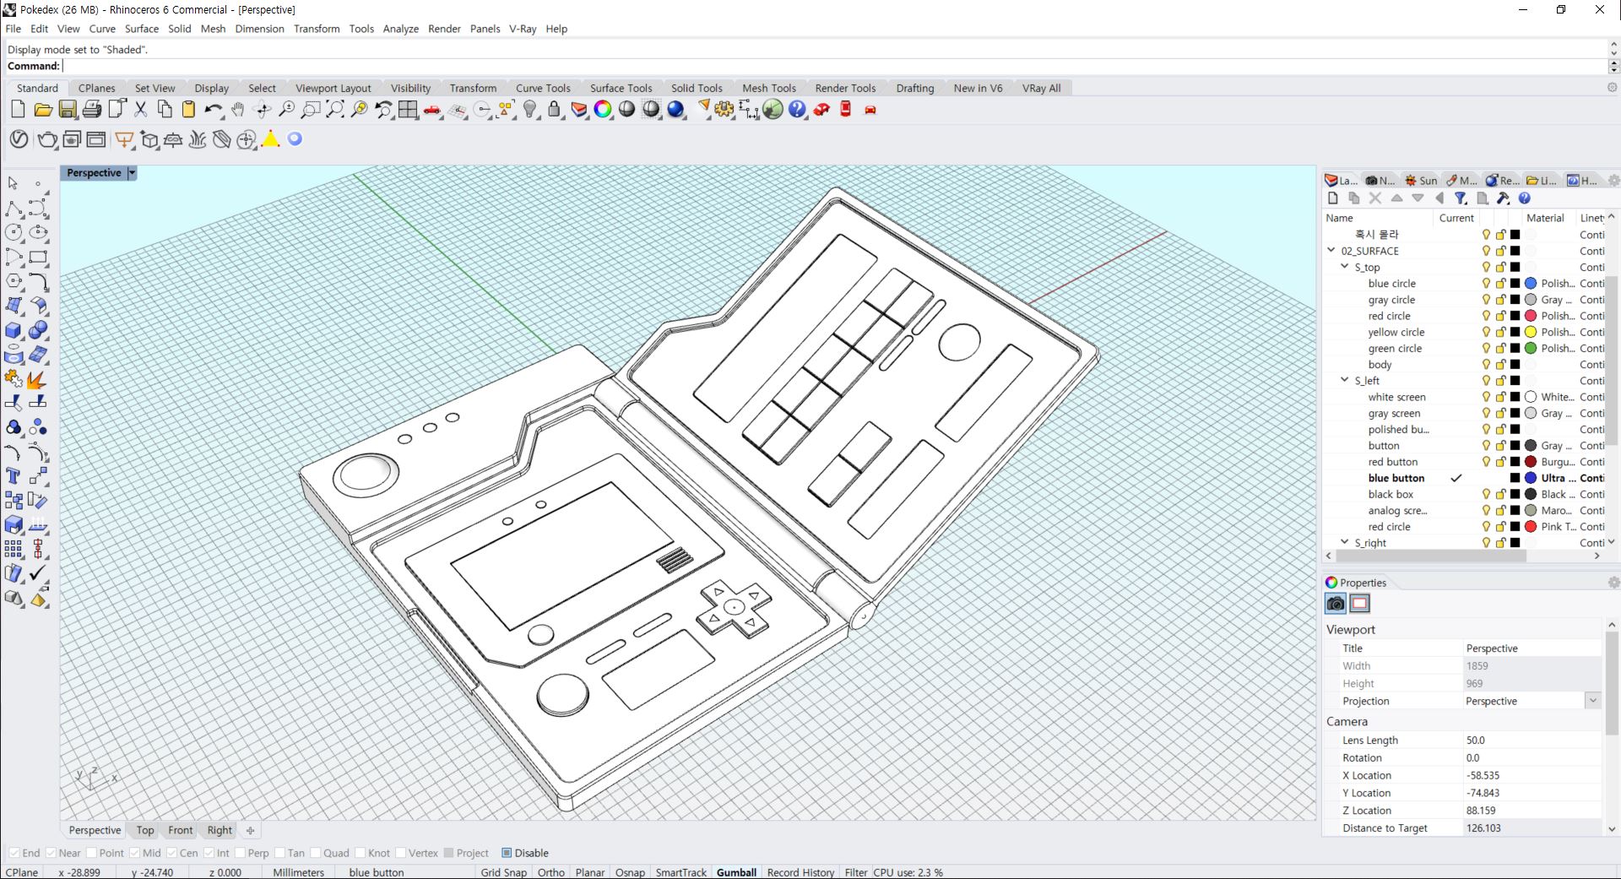Click the Cut scissors icon
Screen dimensions: 1621x879
pyautogui.click(x=140, y=109)
